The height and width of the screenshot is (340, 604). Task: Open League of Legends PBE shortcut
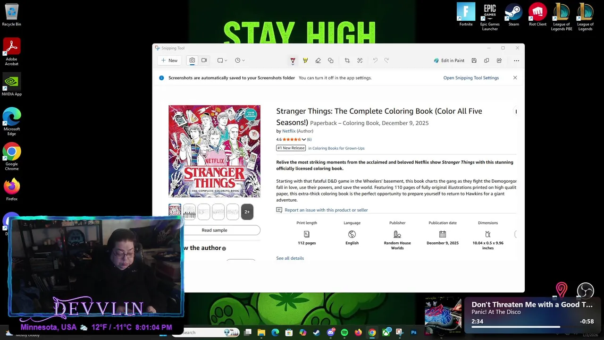[562, 17]
